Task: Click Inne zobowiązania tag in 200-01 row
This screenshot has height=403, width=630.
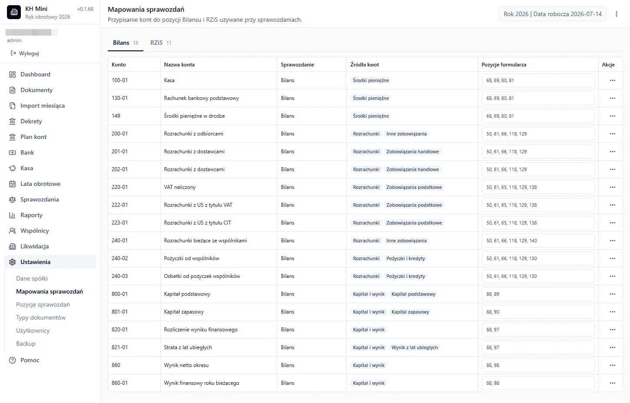Action: 406,134
